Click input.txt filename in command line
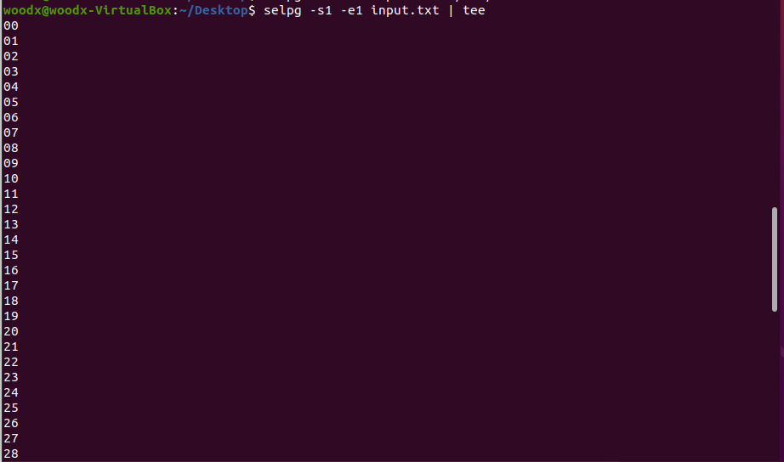The height and width of the screenshot is (462, 784). (x=405, y=10)
